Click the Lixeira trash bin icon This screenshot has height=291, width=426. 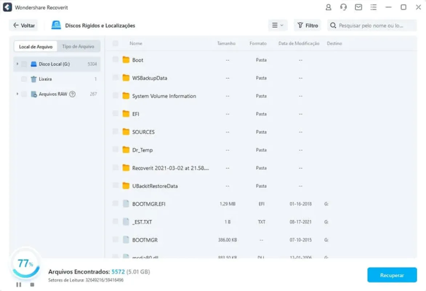tap(34, 79)
